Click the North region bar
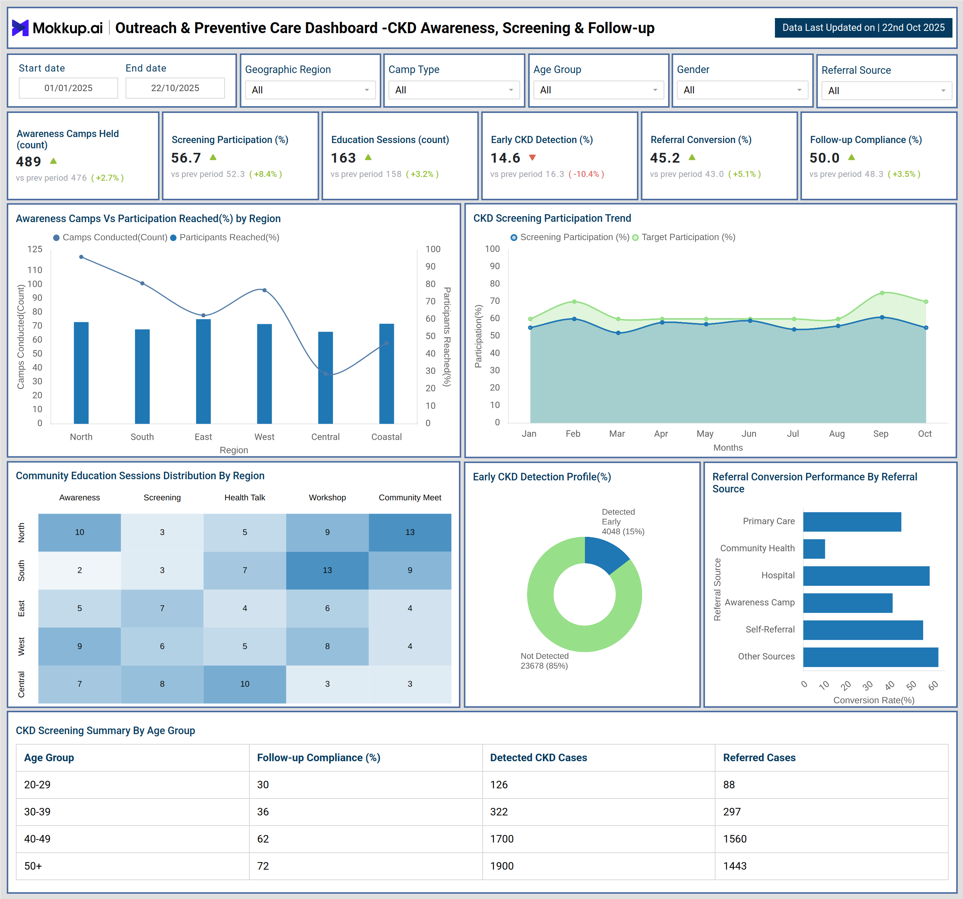The height and width of the screenshot is (899, 963). pos(81,373)
